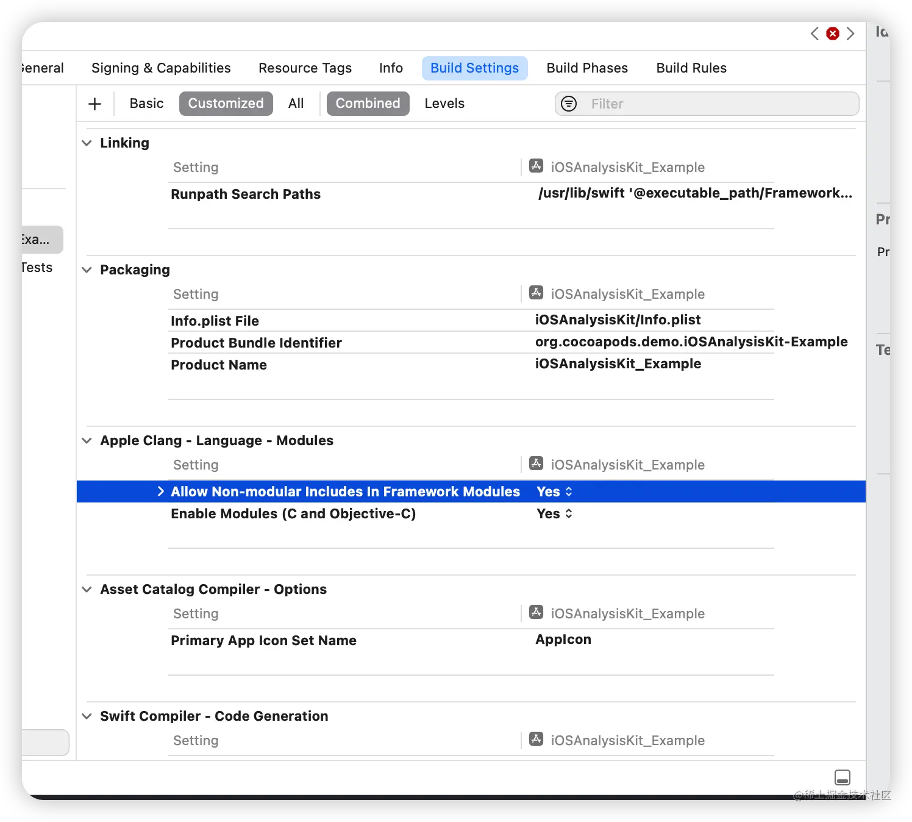The height and width of the screenshot is (822, 912).
Task: Select Info.plist File setting
Action: 215,321
